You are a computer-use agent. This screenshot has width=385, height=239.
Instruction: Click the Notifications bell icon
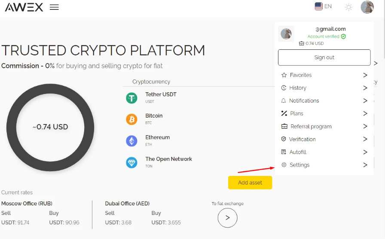pos(284,101)
